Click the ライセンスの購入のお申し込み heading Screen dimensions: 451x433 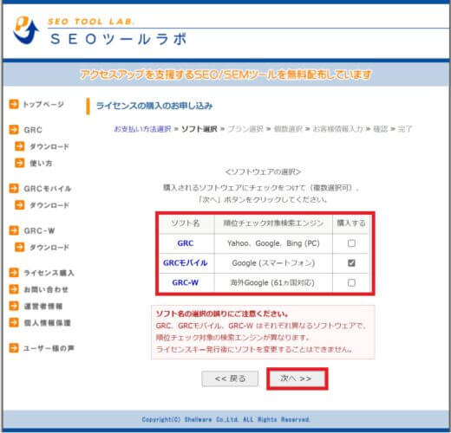[154, 106]
